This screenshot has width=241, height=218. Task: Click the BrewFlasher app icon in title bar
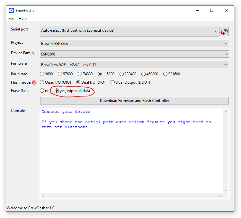(x=11, y=10)
